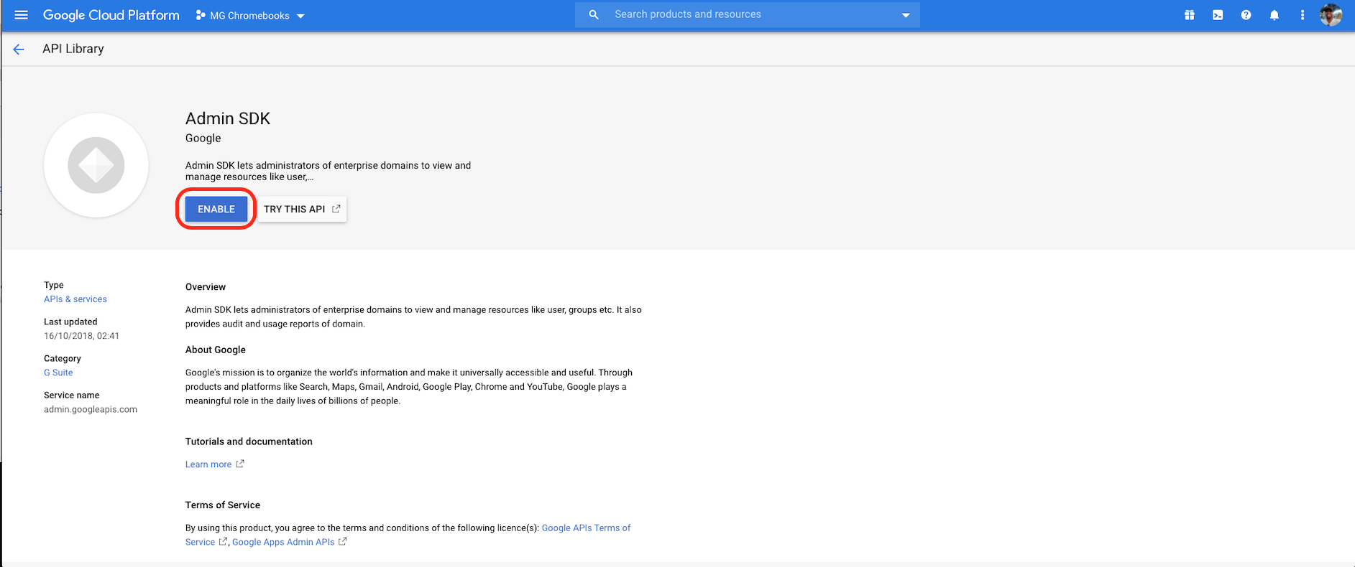Viewport: 1355px width, 567px height.
Task: Expand MG Chromebooks project selector
Action: (250, 16)
